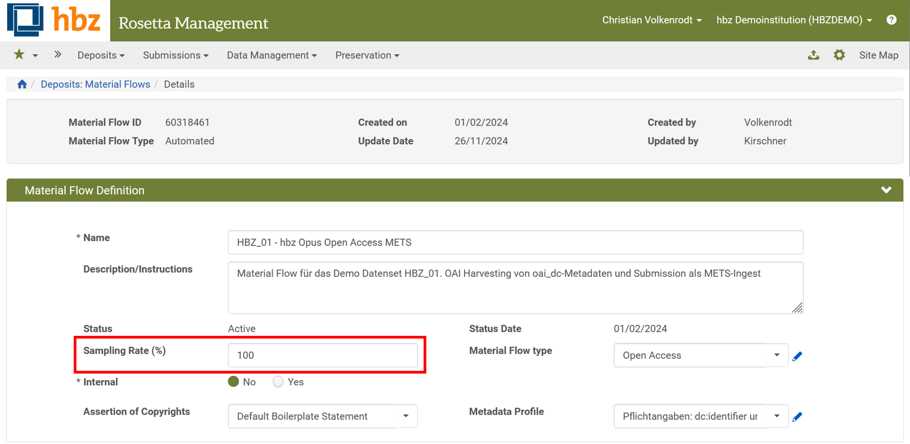This screenshot has height=444, width=910.
Task: Select the Internal "Yes" radio button
Action: (278, 382)
